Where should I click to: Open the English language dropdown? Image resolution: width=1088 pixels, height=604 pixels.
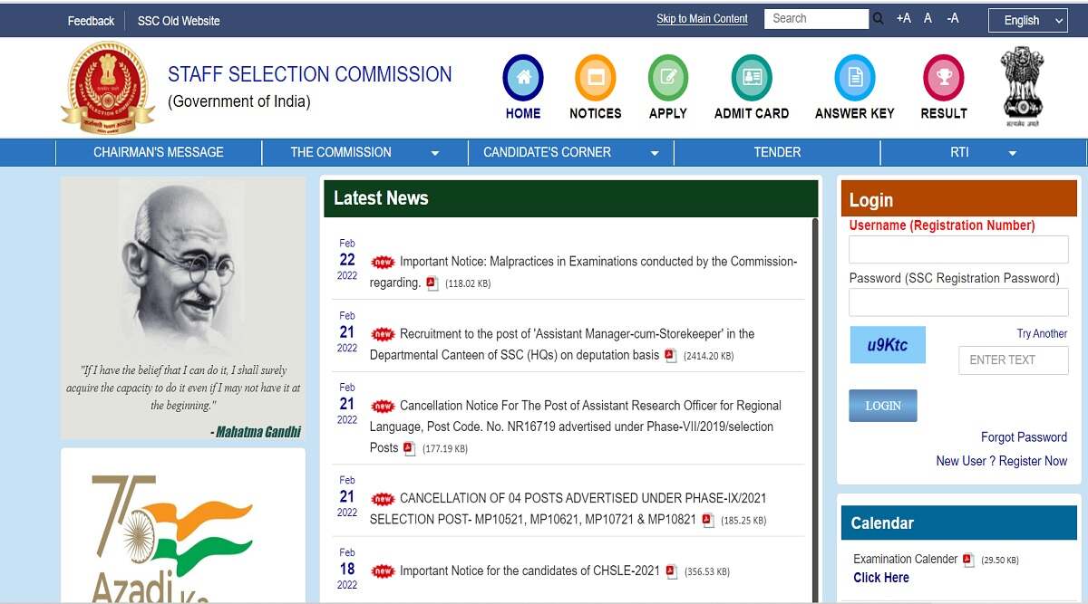point(1029,21)
